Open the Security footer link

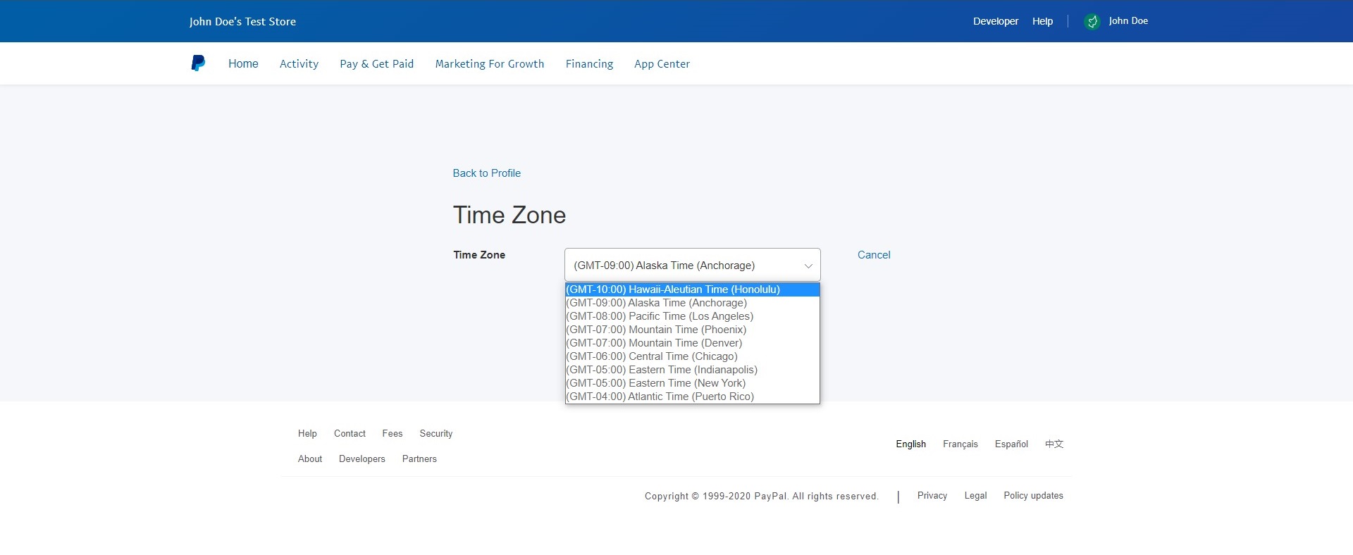click(435, 434)
